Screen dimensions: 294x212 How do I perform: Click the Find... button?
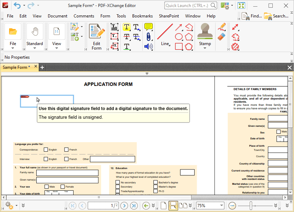[251, 16]
